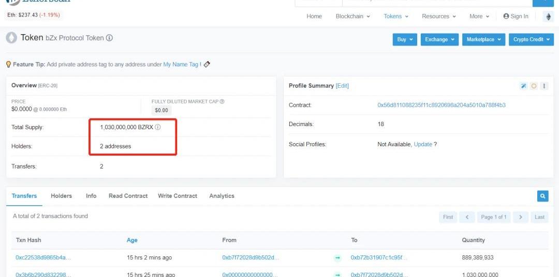Sort by the Age column header
This screenshot has height=277, width=559.
tap(132, 240)
